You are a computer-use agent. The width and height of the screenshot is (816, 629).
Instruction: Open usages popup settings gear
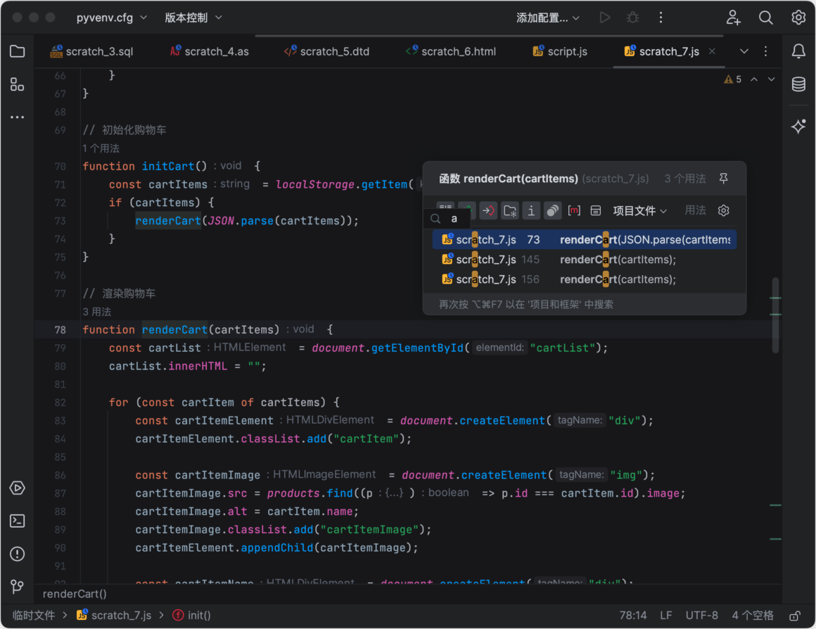click(723, 210)
